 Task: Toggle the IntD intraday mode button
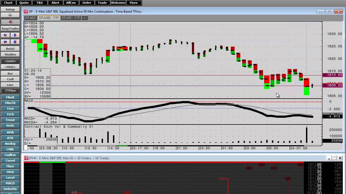pyautogui.click(x=10, y=61)
